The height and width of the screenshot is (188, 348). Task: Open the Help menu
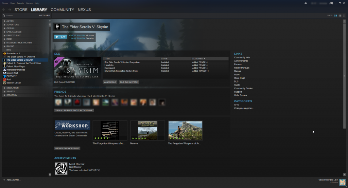pyautogui.click(x=37, y=3)
